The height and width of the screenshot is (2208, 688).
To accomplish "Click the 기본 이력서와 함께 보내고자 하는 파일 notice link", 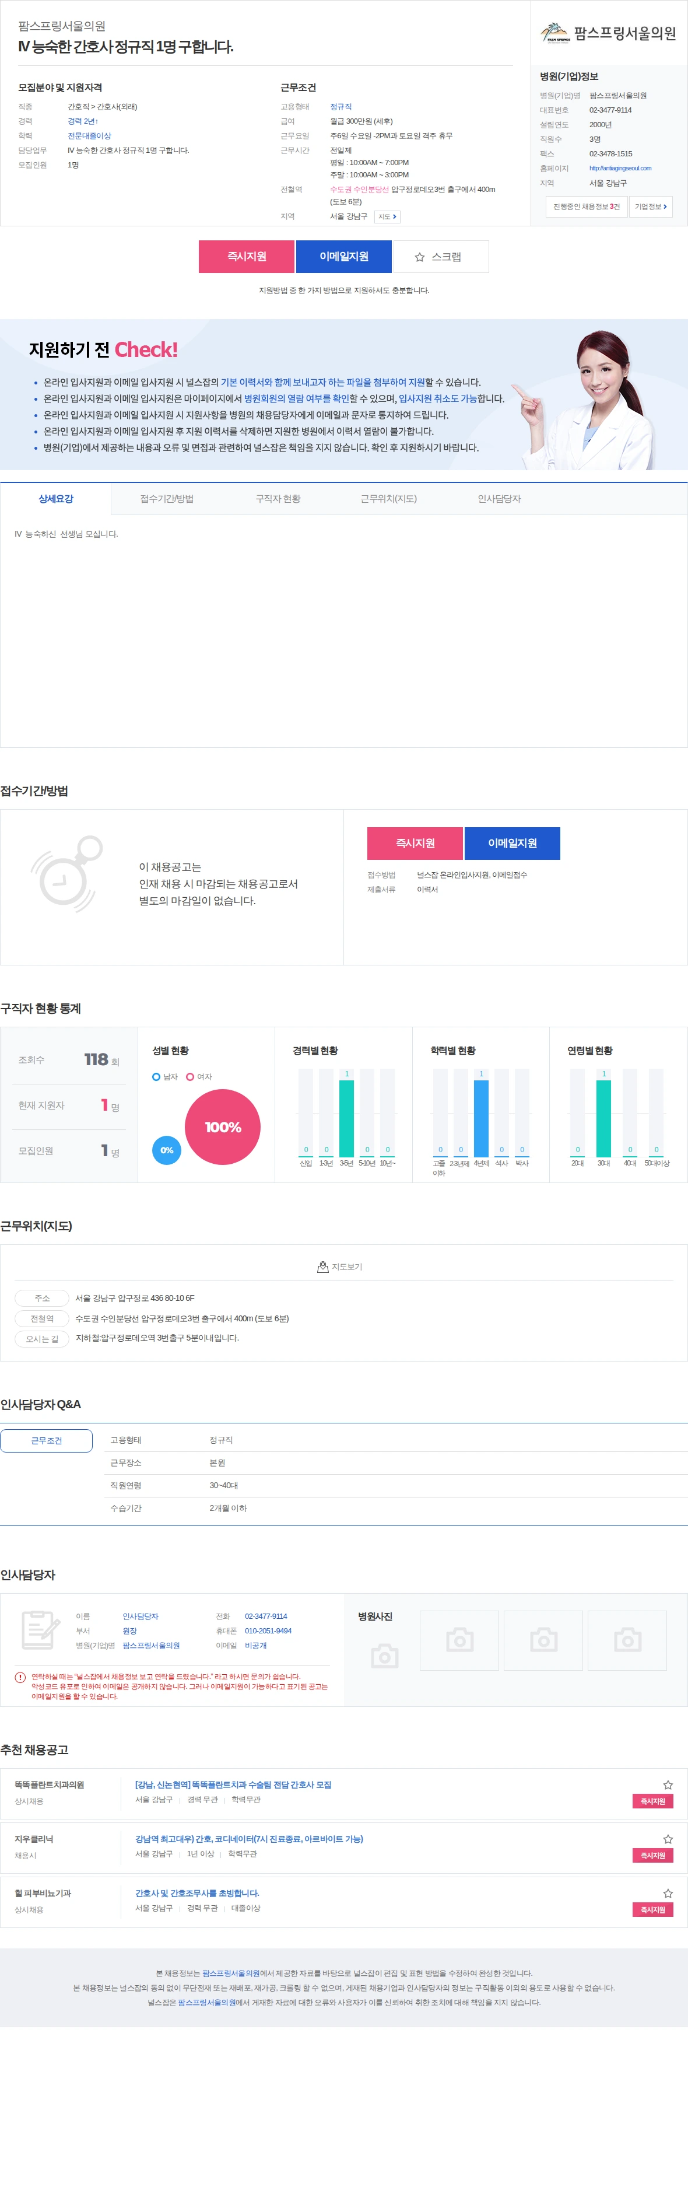I will [x=322, y=382].
